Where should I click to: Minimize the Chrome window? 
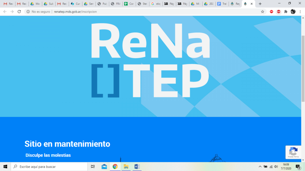279,3
